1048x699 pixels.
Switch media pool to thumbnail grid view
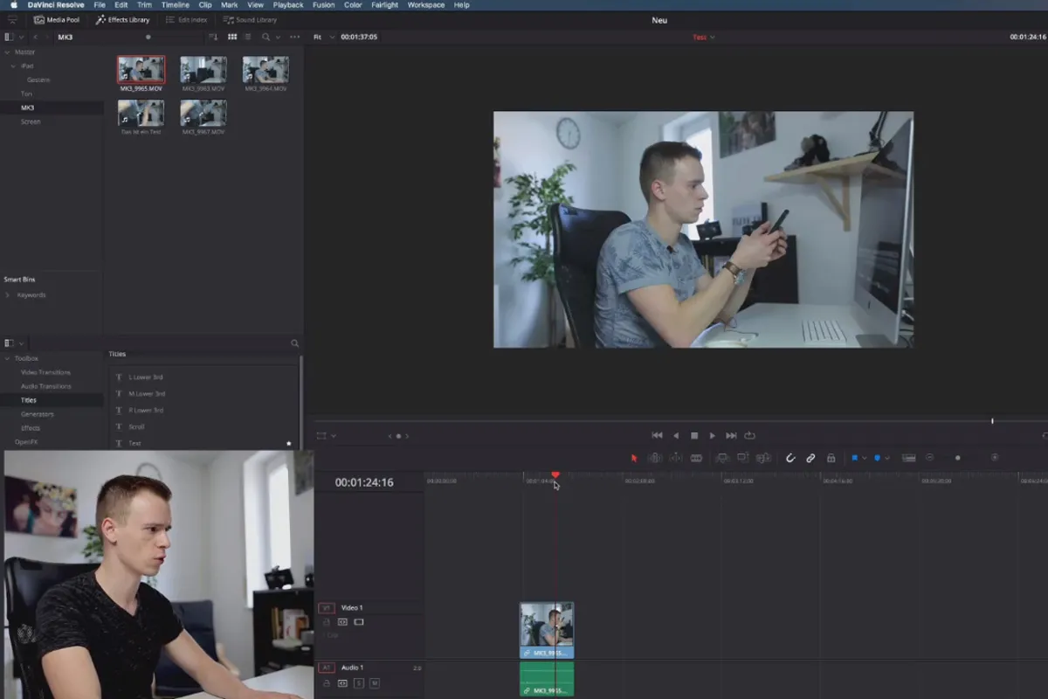click(232, 37)
